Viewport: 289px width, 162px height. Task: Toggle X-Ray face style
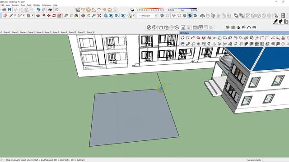pos(162,16)
